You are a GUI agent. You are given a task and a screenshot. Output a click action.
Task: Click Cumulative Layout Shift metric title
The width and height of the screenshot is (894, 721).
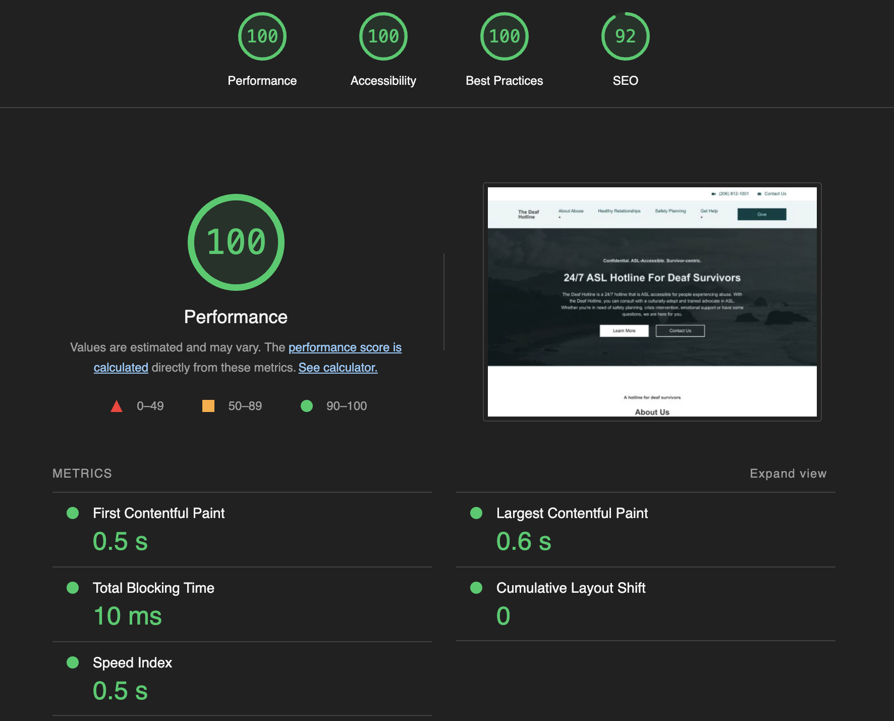tap(571, 588)
